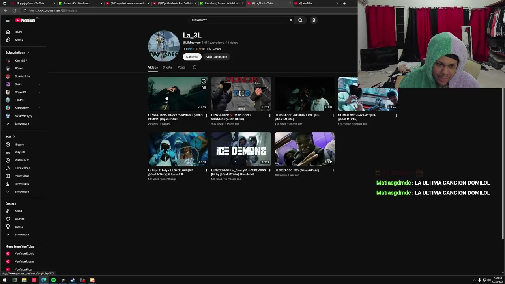Expand the You section chevron
This screenshot has height=284, width=505.
point(14,136)
